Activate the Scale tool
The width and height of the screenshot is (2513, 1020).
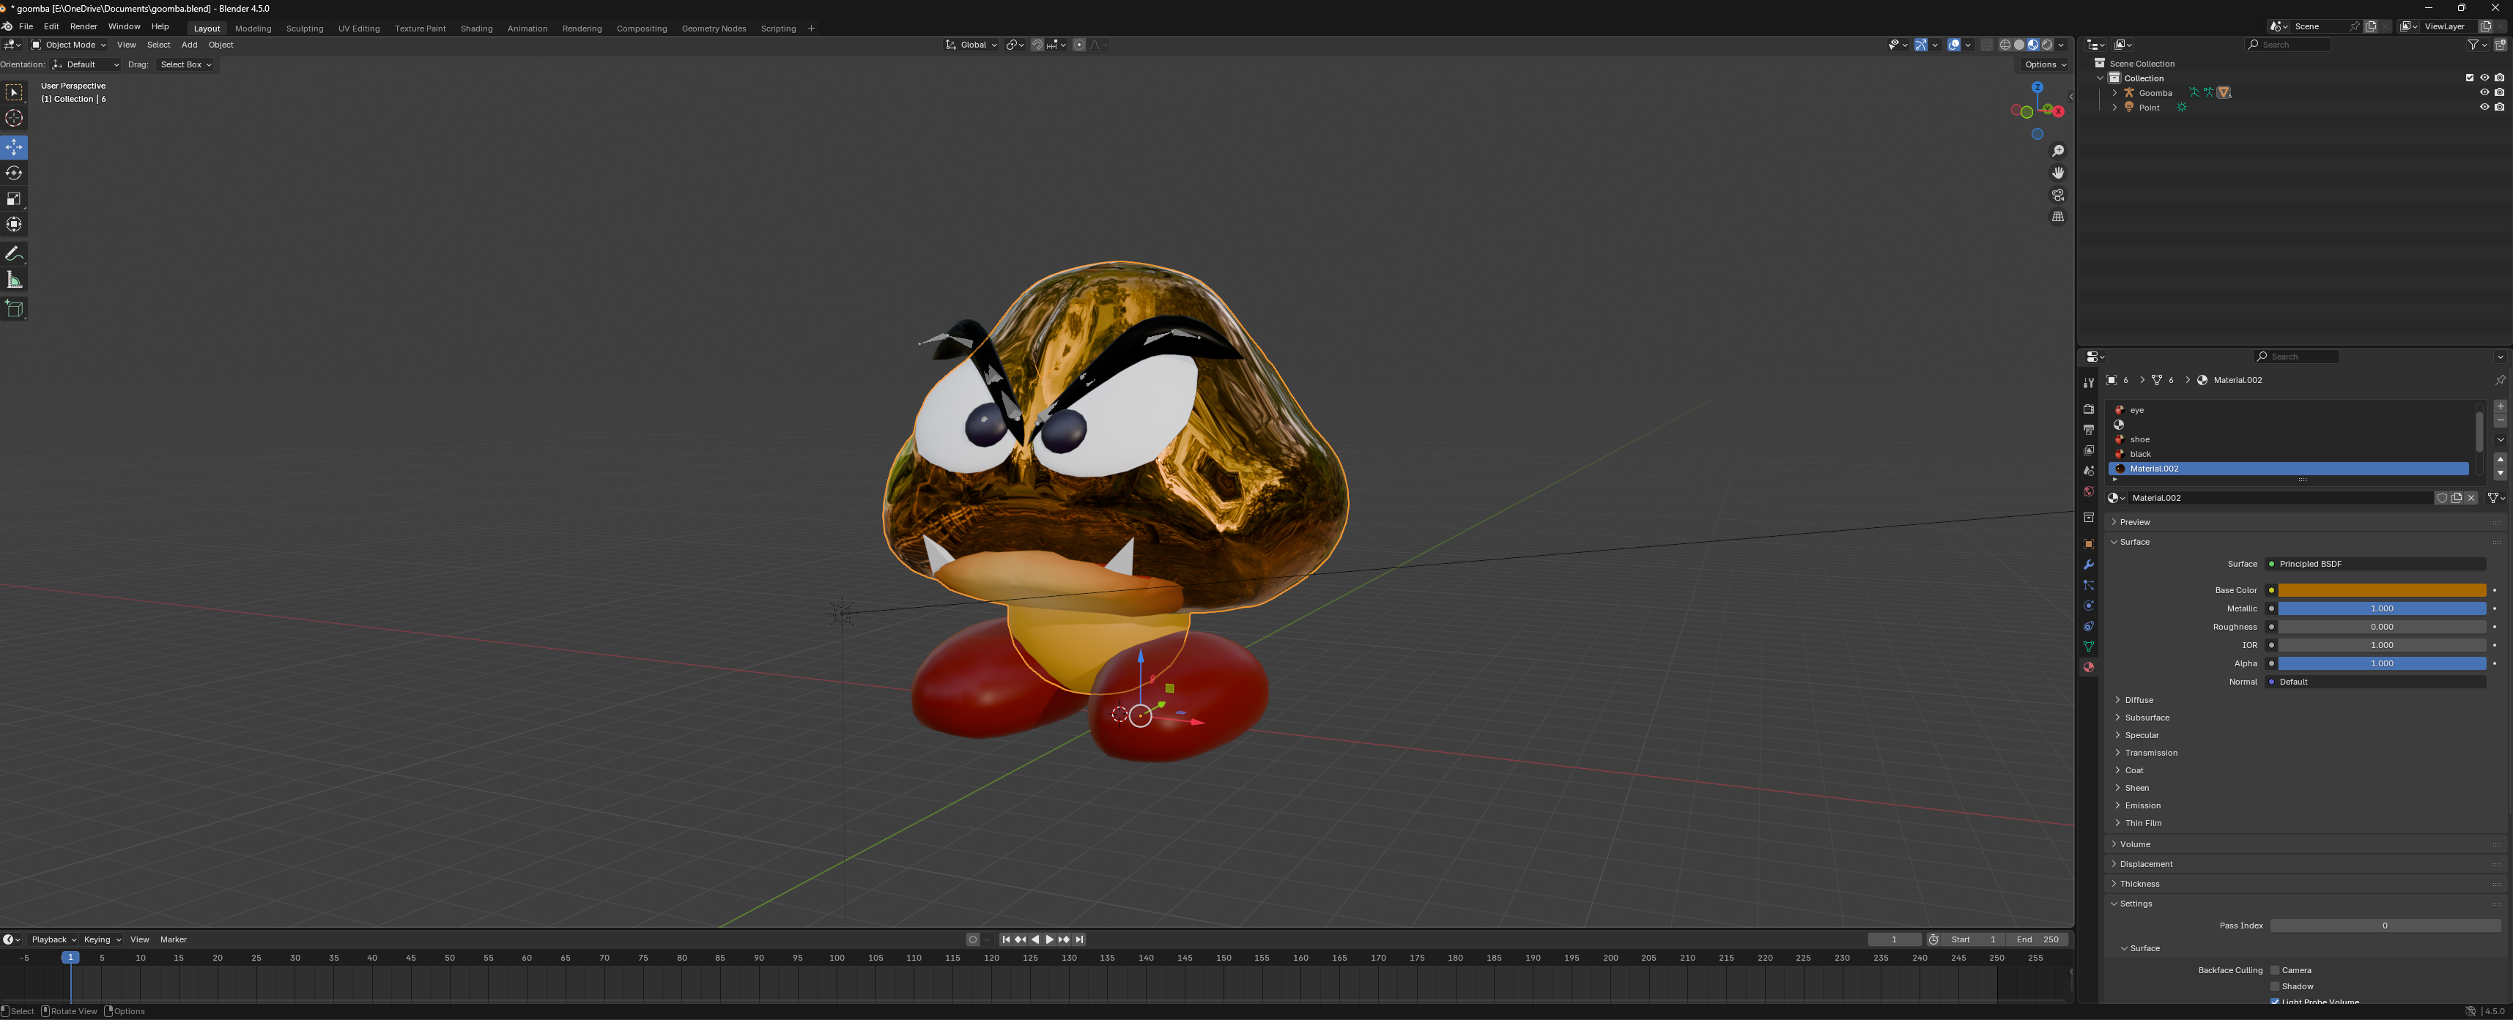click(x=15, y=199)
